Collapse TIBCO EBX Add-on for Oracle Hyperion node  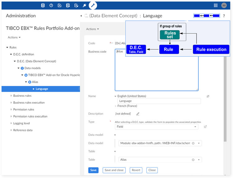pyautogui.click(x=22, y=75)
